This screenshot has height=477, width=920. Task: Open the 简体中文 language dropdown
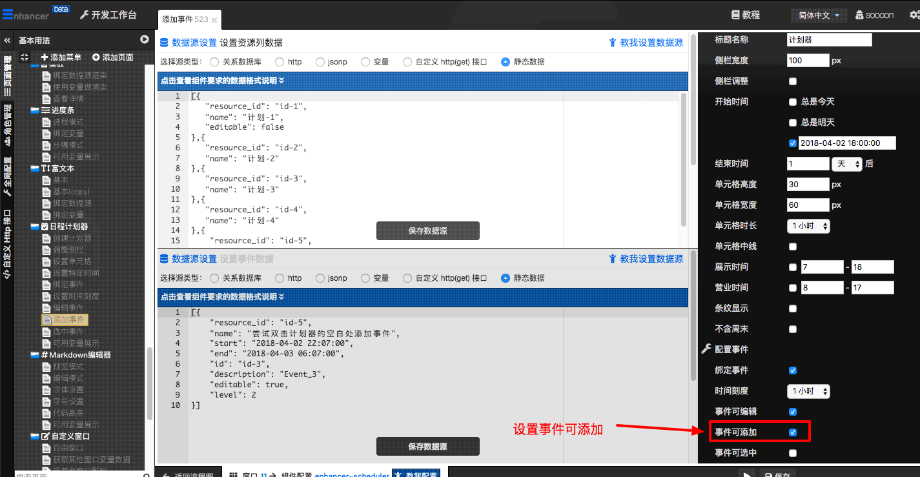[x=819, y=15]
